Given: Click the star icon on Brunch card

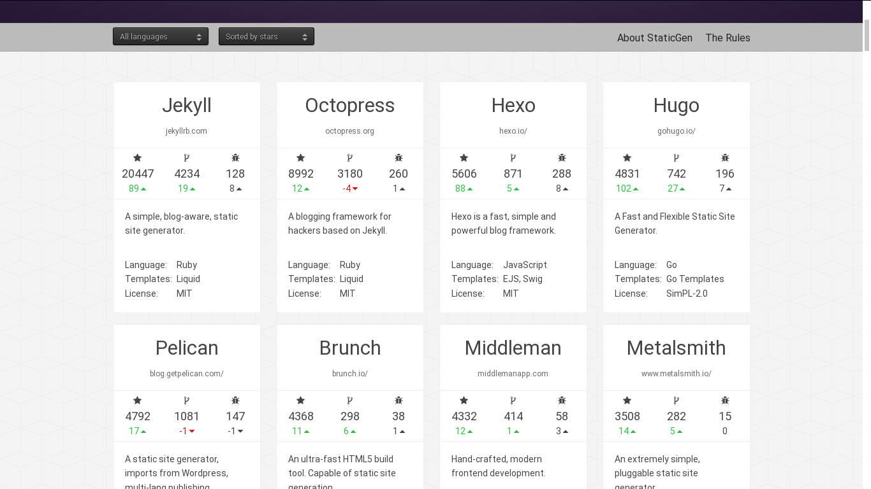Looking at the screenshot, I should tap(301, 400).
